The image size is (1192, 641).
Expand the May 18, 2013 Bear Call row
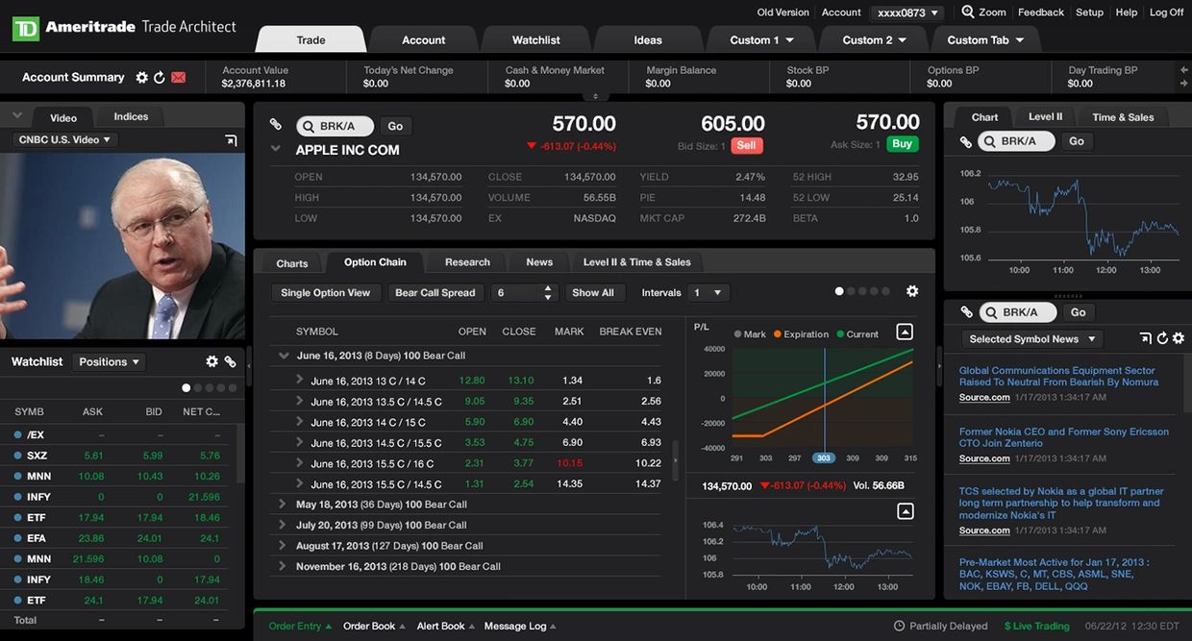click(282, 505)
